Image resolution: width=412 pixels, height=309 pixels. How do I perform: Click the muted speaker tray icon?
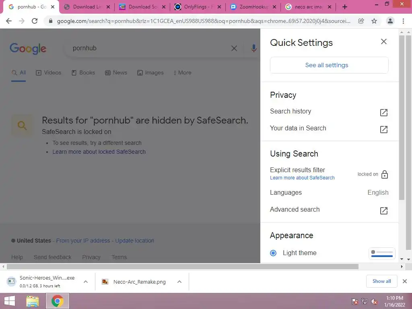374,301
